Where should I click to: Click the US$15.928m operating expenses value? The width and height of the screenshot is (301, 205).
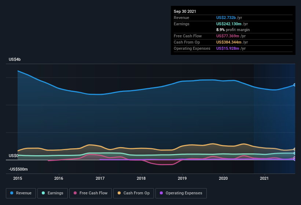tap(228, 48)
